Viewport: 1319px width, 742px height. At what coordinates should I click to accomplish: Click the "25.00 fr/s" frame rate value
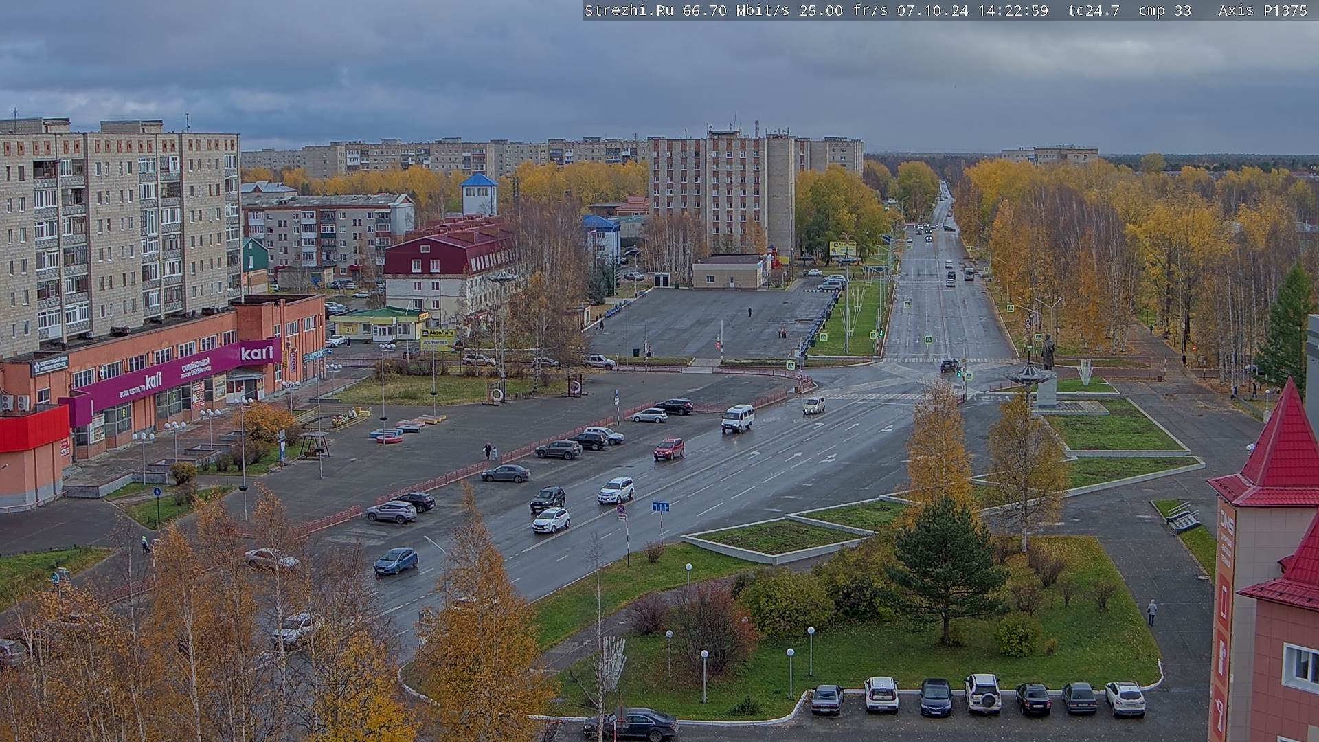coord(842,10)
